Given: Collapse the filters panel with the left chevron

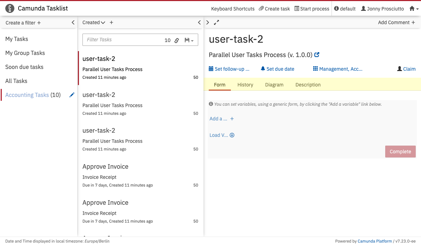Looking at the screenshot, I should tap(73, 22).
